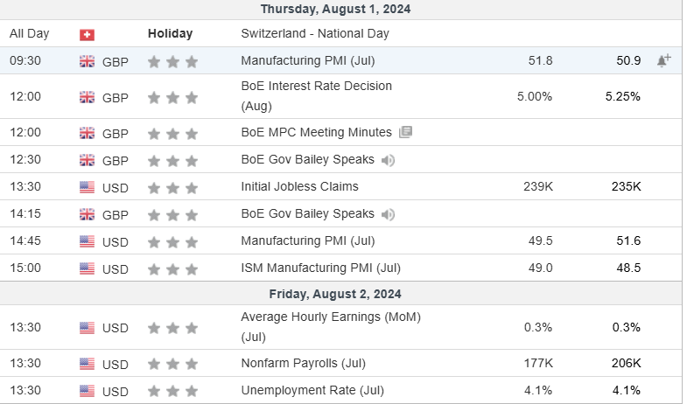Open Average Hourly Earnings (MoM) event
Screen dimensions: 687x404
coord(330,317)
